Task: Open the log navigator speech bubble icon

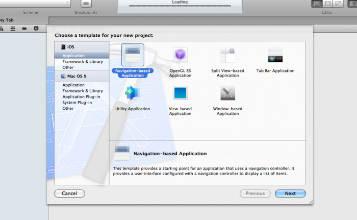Action: pos(36,29)
